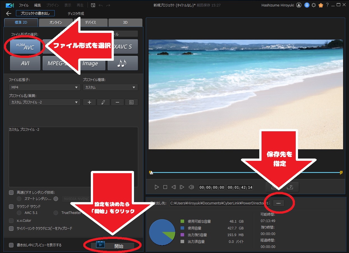349x253 pixels.
Task: Open the プロファイル名/画質 dropdown
Action: click(x=45, y=102)
